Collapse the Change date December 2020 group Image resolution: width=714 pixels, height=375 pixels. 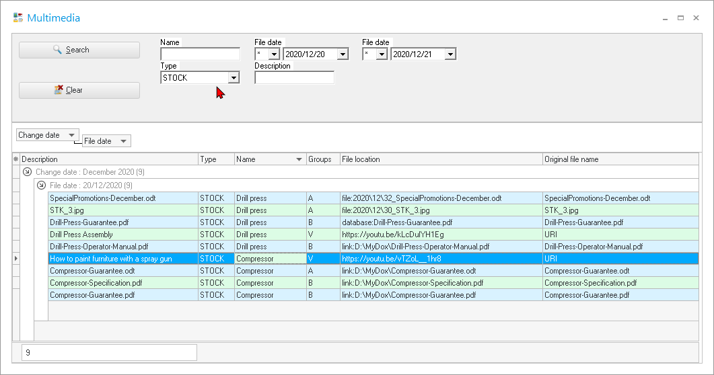pyautogui.click(x=28, y=172)
